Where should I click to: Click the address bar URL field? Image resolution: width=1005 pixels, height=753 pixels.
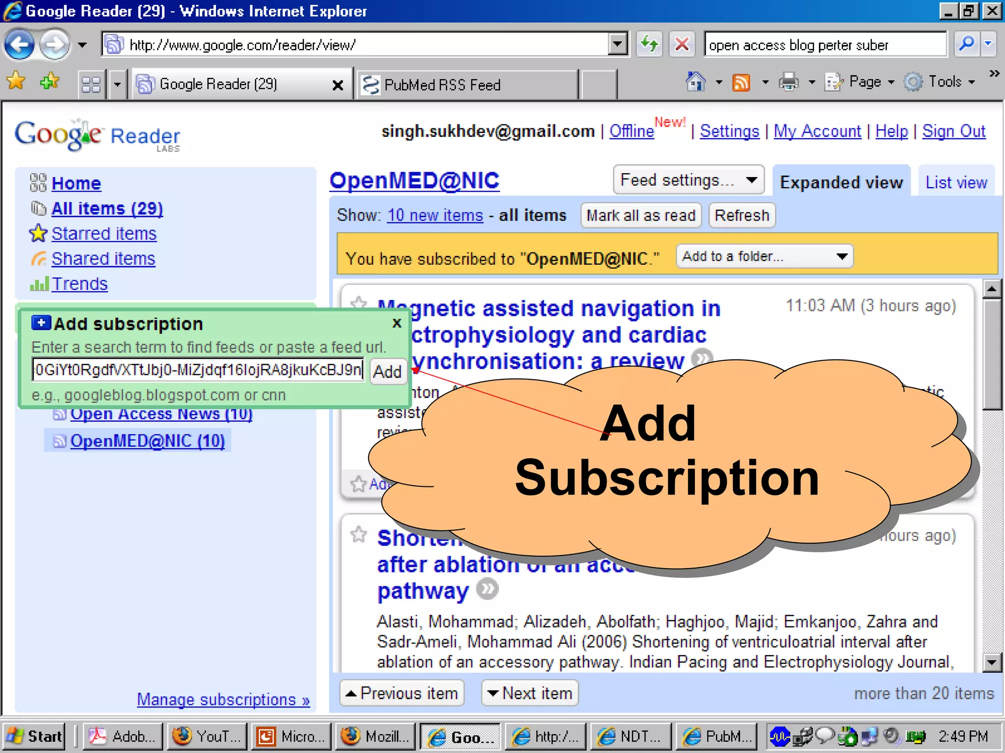click(x=354, y=45)
